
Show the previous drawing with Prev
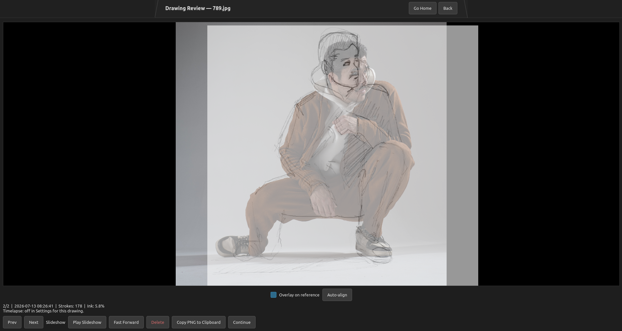(x=12, y=322)
